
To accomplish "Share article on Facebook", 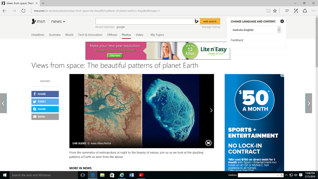I will (45, 94).
